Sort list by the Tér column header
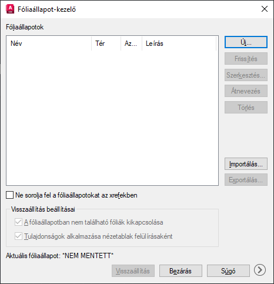 click(x=106, y=44)
